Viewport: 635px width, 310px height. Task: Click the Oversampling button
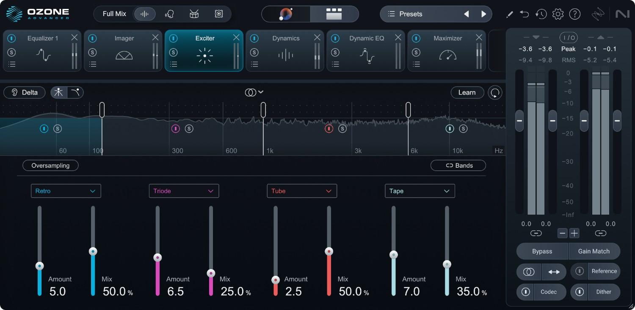(x=50, y=166)
